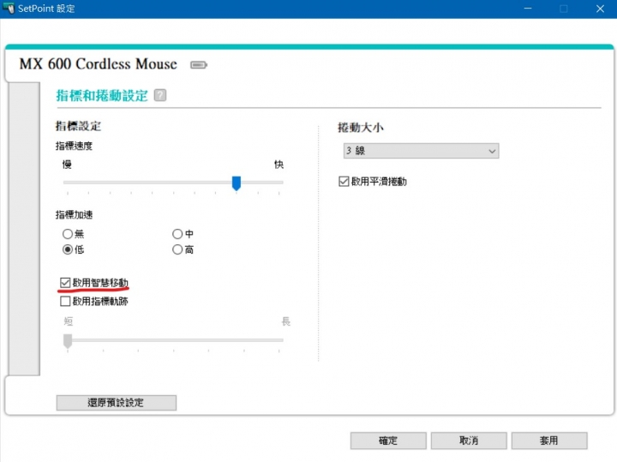The height and width of the screenshot is (462, 617).
Task: Minimize the SetPoint window
Action: tap(528, 9)
